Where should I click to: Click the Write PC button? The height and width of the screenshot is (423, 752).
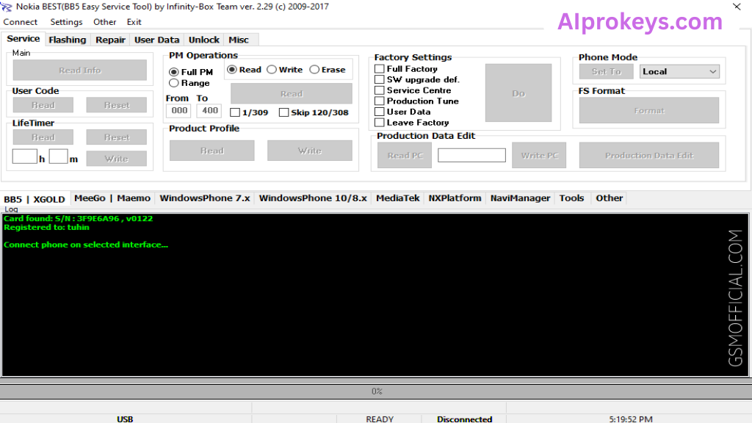coord(539,156)
